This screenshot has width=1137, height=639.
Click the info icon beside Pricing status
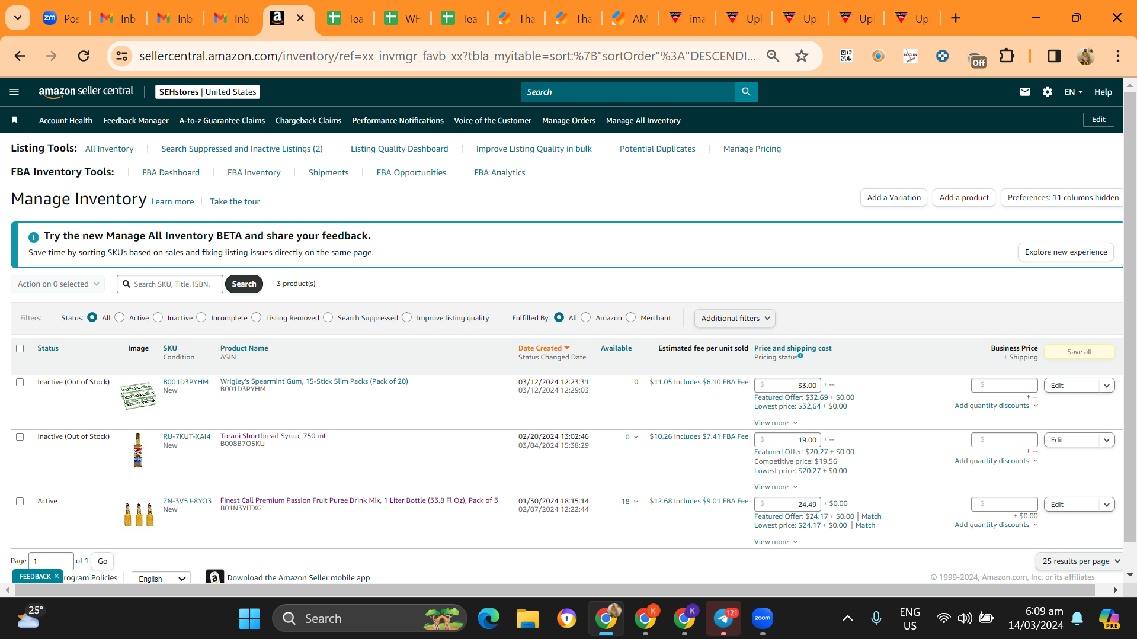click(800, 356)
